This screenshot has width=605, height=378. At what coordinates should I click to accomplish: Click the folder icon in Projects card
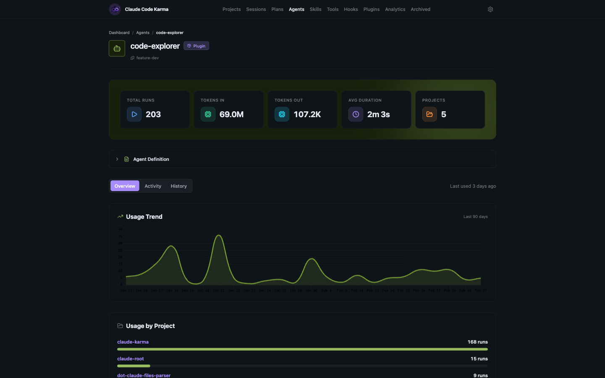(429, 114)
